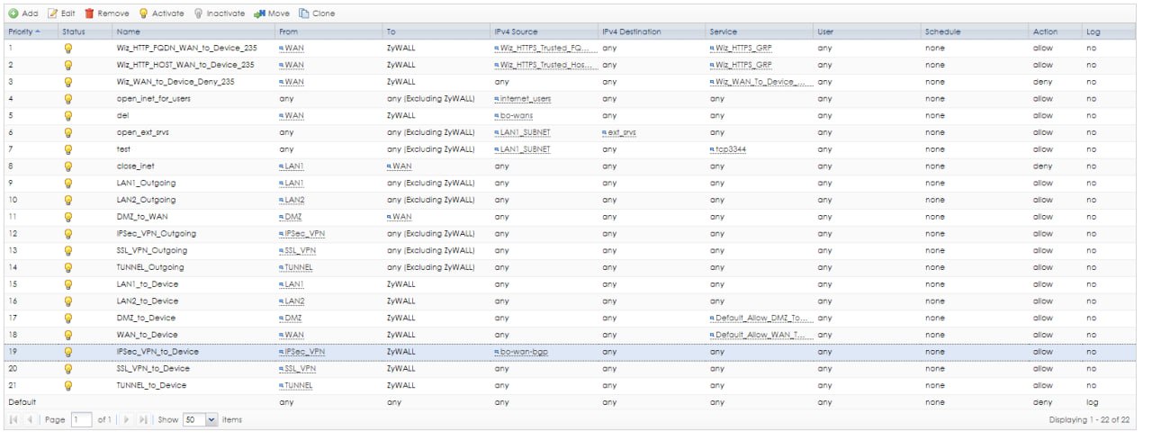Click the green Add icon

pyautogui.click(x=13, y=13)
